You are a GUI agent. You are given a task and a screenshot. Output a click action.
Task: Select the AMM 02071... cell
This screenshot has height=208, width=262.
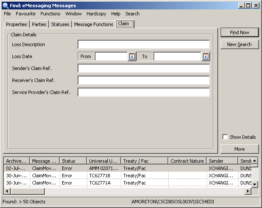click(104, 168)
